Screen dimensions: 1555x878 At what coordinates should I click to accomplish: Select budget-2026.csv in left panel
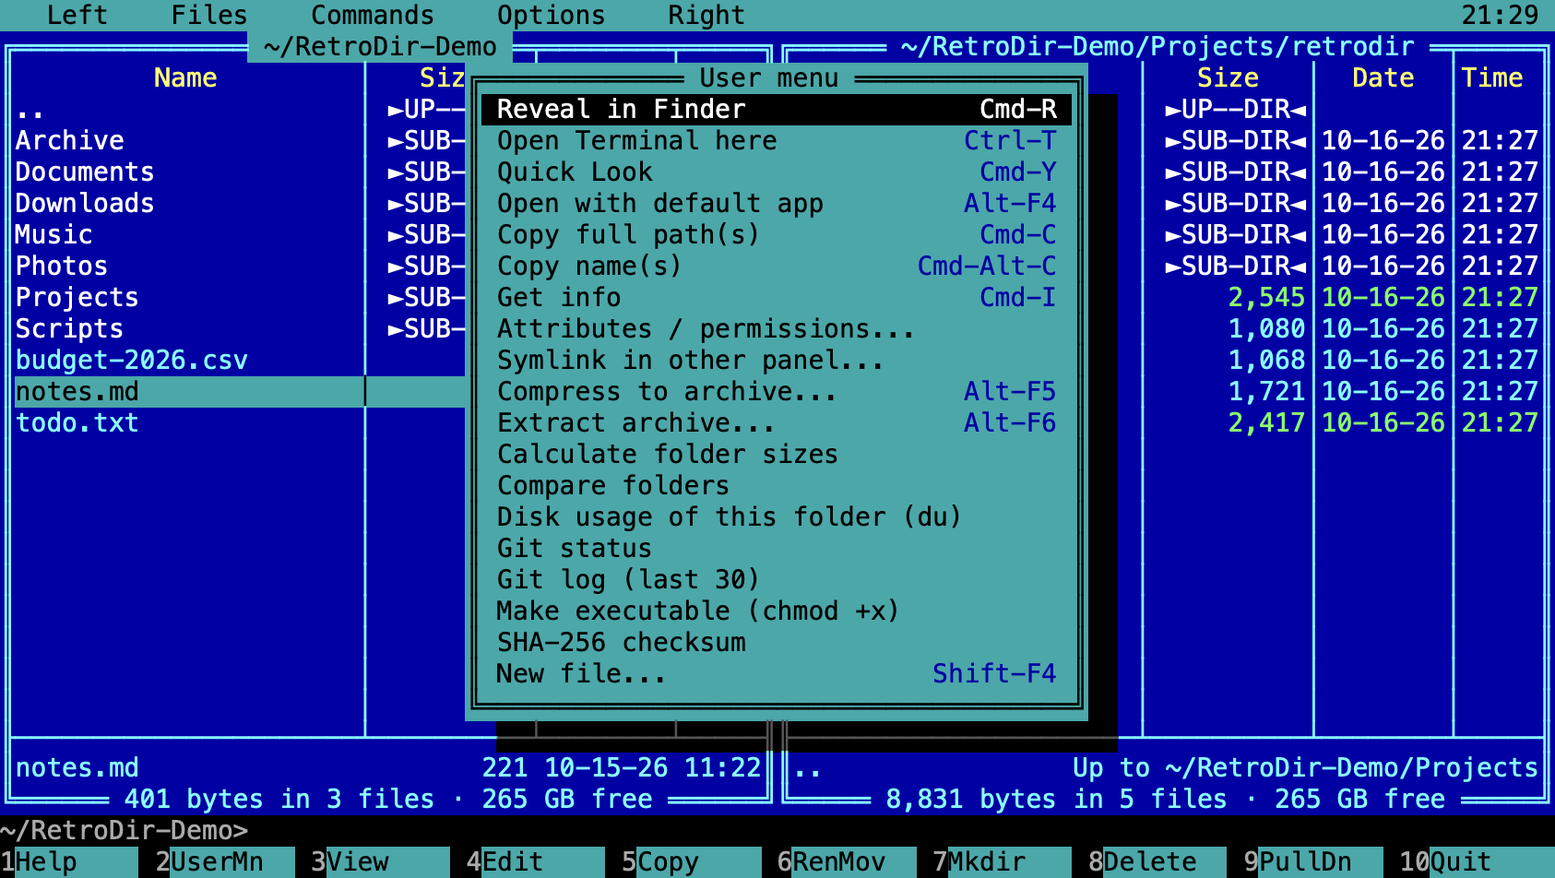[132, 360]
